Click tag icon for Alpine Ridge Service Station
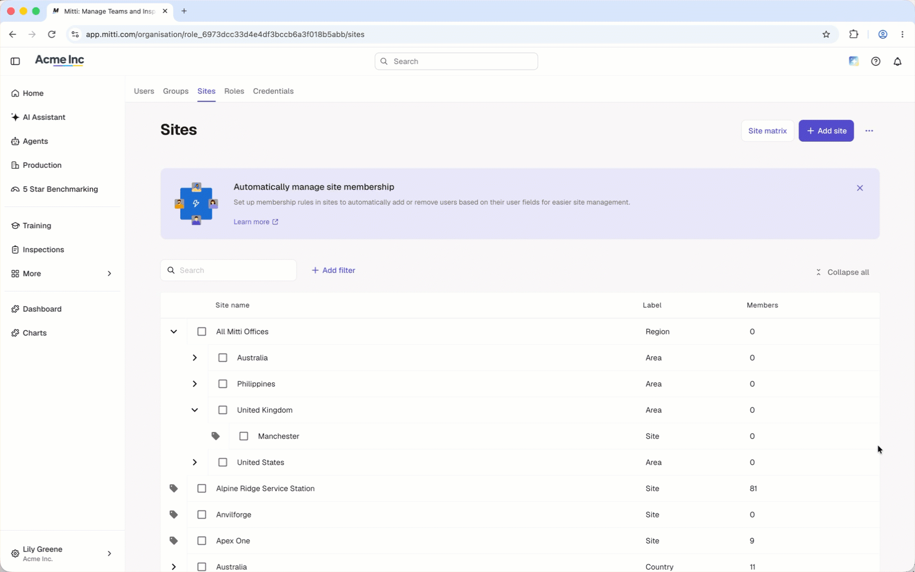The height and width of the screenshot is (572, 915). click(x=174, y=489)
